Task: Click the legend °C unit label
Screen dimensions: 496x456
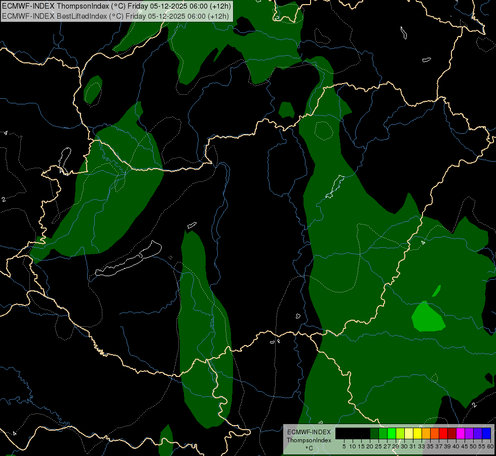Action: (309, 448)
